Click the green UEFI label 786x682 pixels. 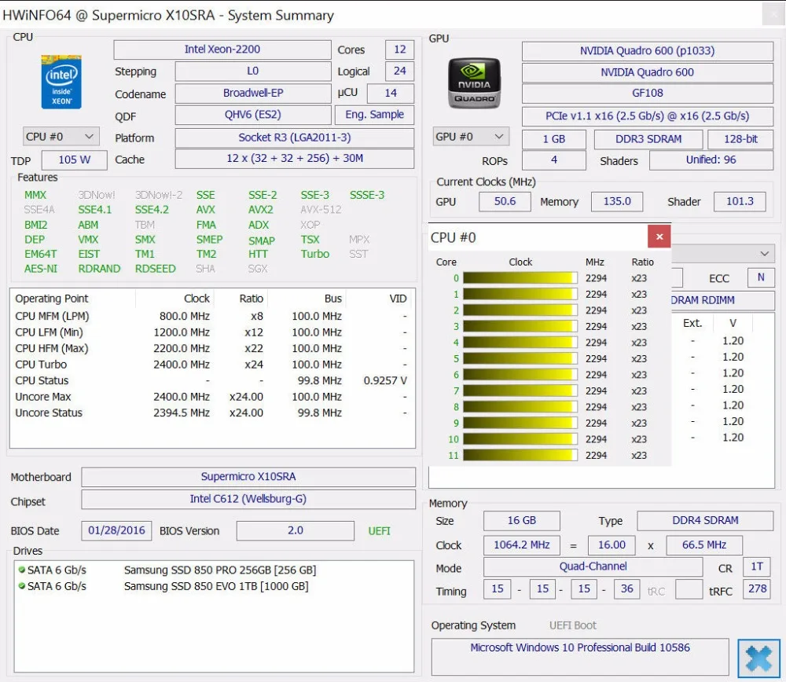379,531
